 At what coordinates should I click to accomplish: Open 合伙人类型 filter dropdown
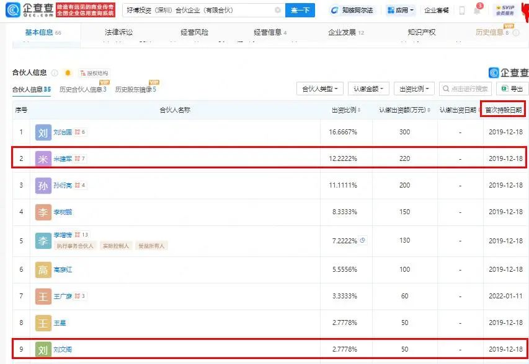coord(320,89)
